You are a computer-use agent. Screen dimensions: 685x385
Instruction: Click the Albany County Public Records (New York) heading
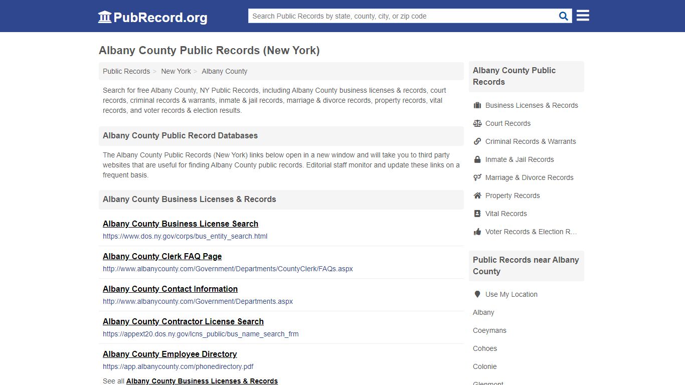click(x=209, y=50)
